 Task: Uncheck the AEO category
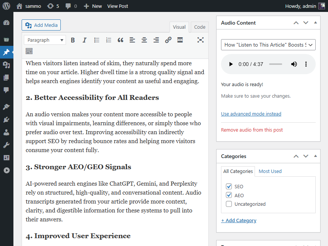(x=229, y=195)
